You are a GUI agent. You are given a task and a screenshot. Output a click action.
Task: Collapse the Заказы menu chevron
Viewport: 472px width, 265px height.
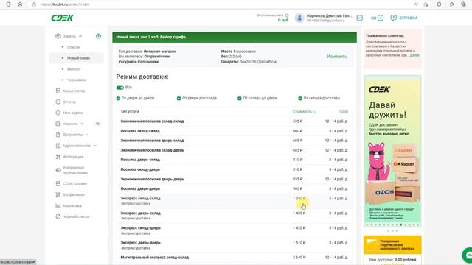[80, 36]
